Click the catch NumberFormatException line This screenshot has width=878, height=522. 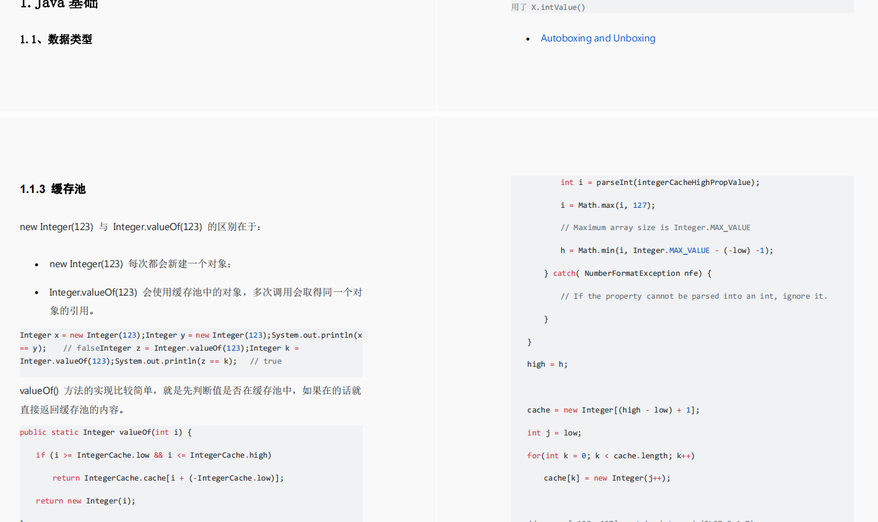coord(627,273)
